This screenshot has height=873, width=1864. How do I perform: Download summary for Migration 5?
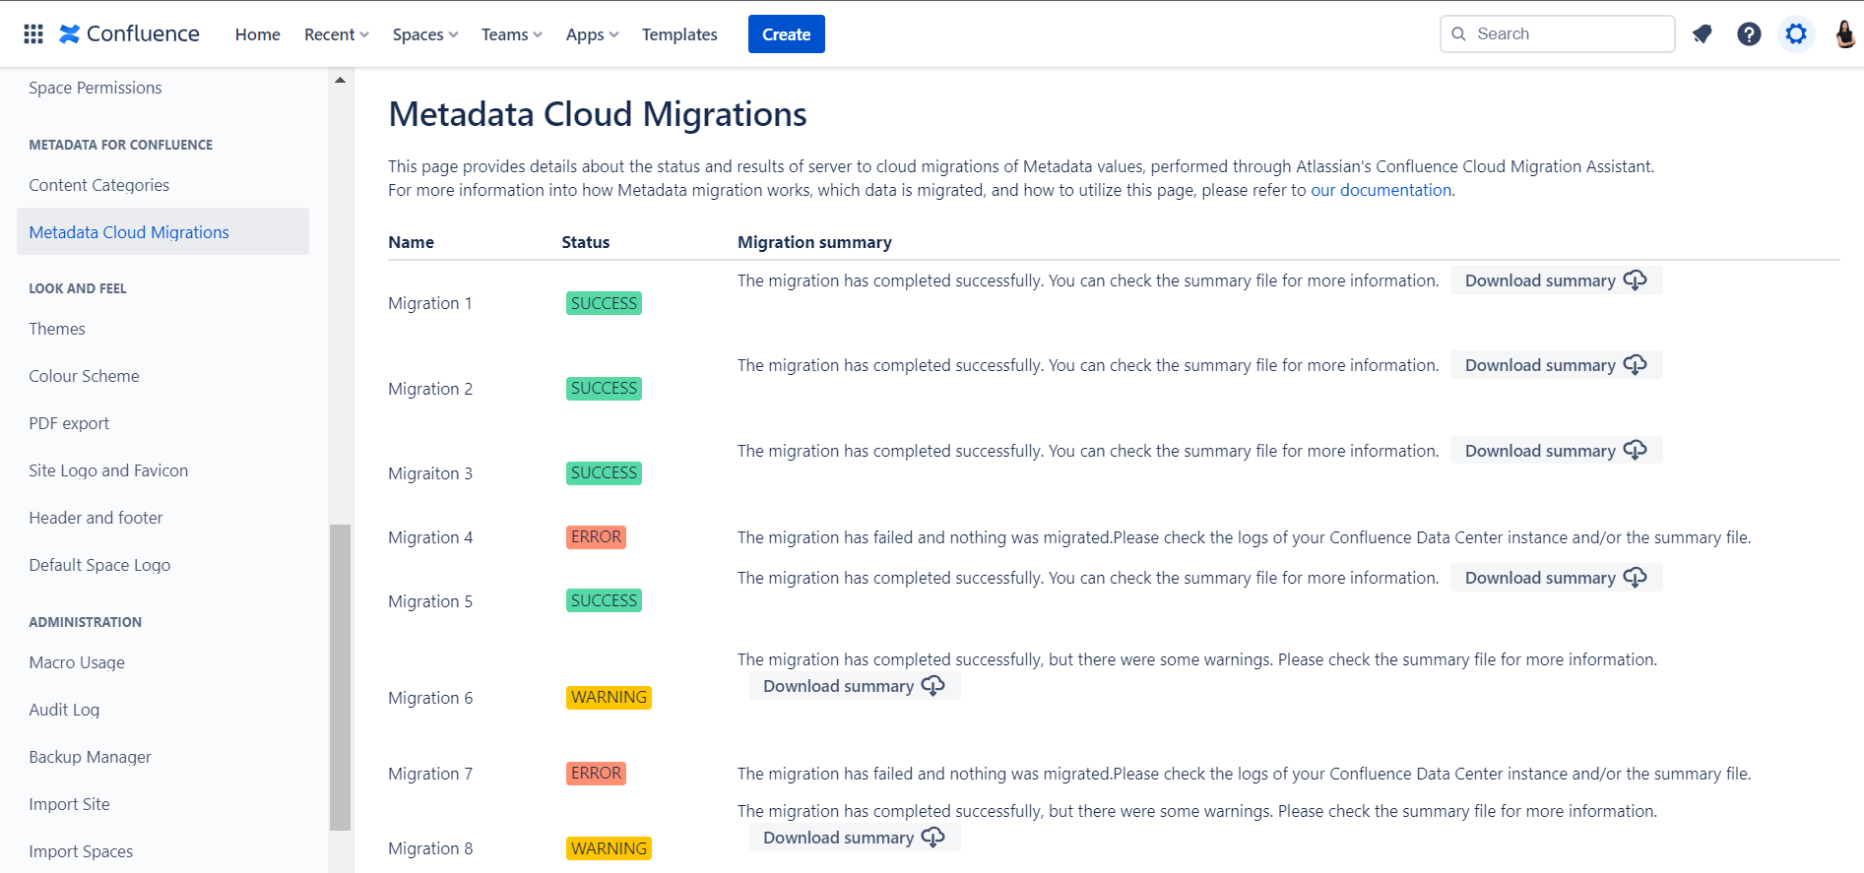coord(1555,578)
